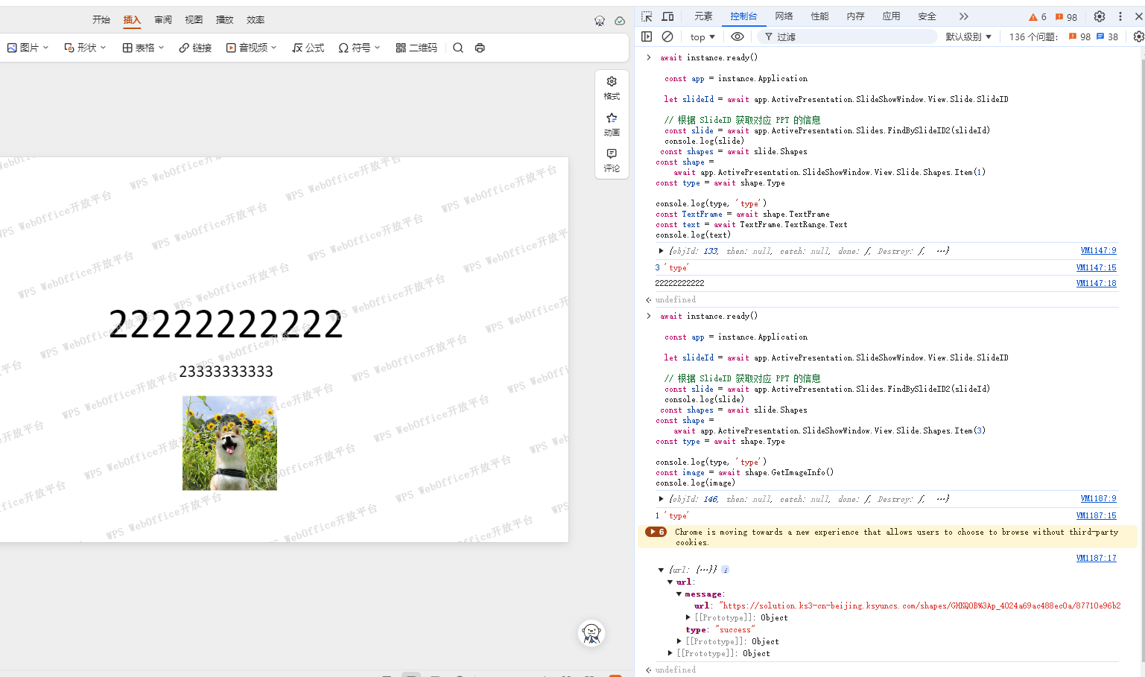
Task: Toggle the live expression eye icon
Action: 738,36
